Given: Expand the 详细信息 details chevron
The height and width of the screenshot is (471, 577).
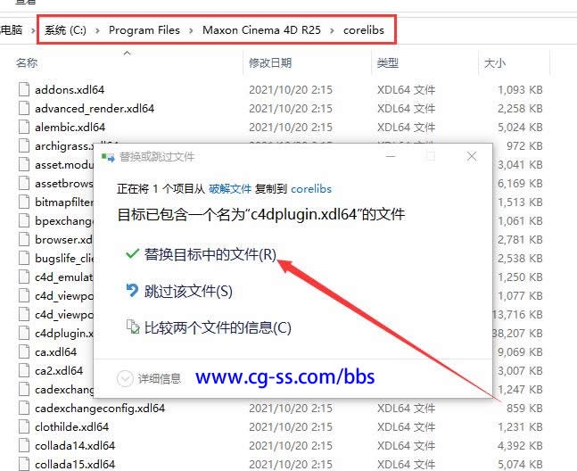Looking at the screenshot, I should point(125,378).
